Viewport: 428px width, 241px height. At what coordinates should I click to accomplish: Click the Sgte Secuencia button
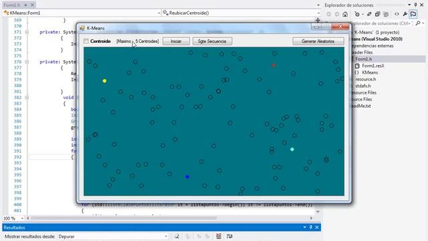pyautogui.click(x=212, y=42)
